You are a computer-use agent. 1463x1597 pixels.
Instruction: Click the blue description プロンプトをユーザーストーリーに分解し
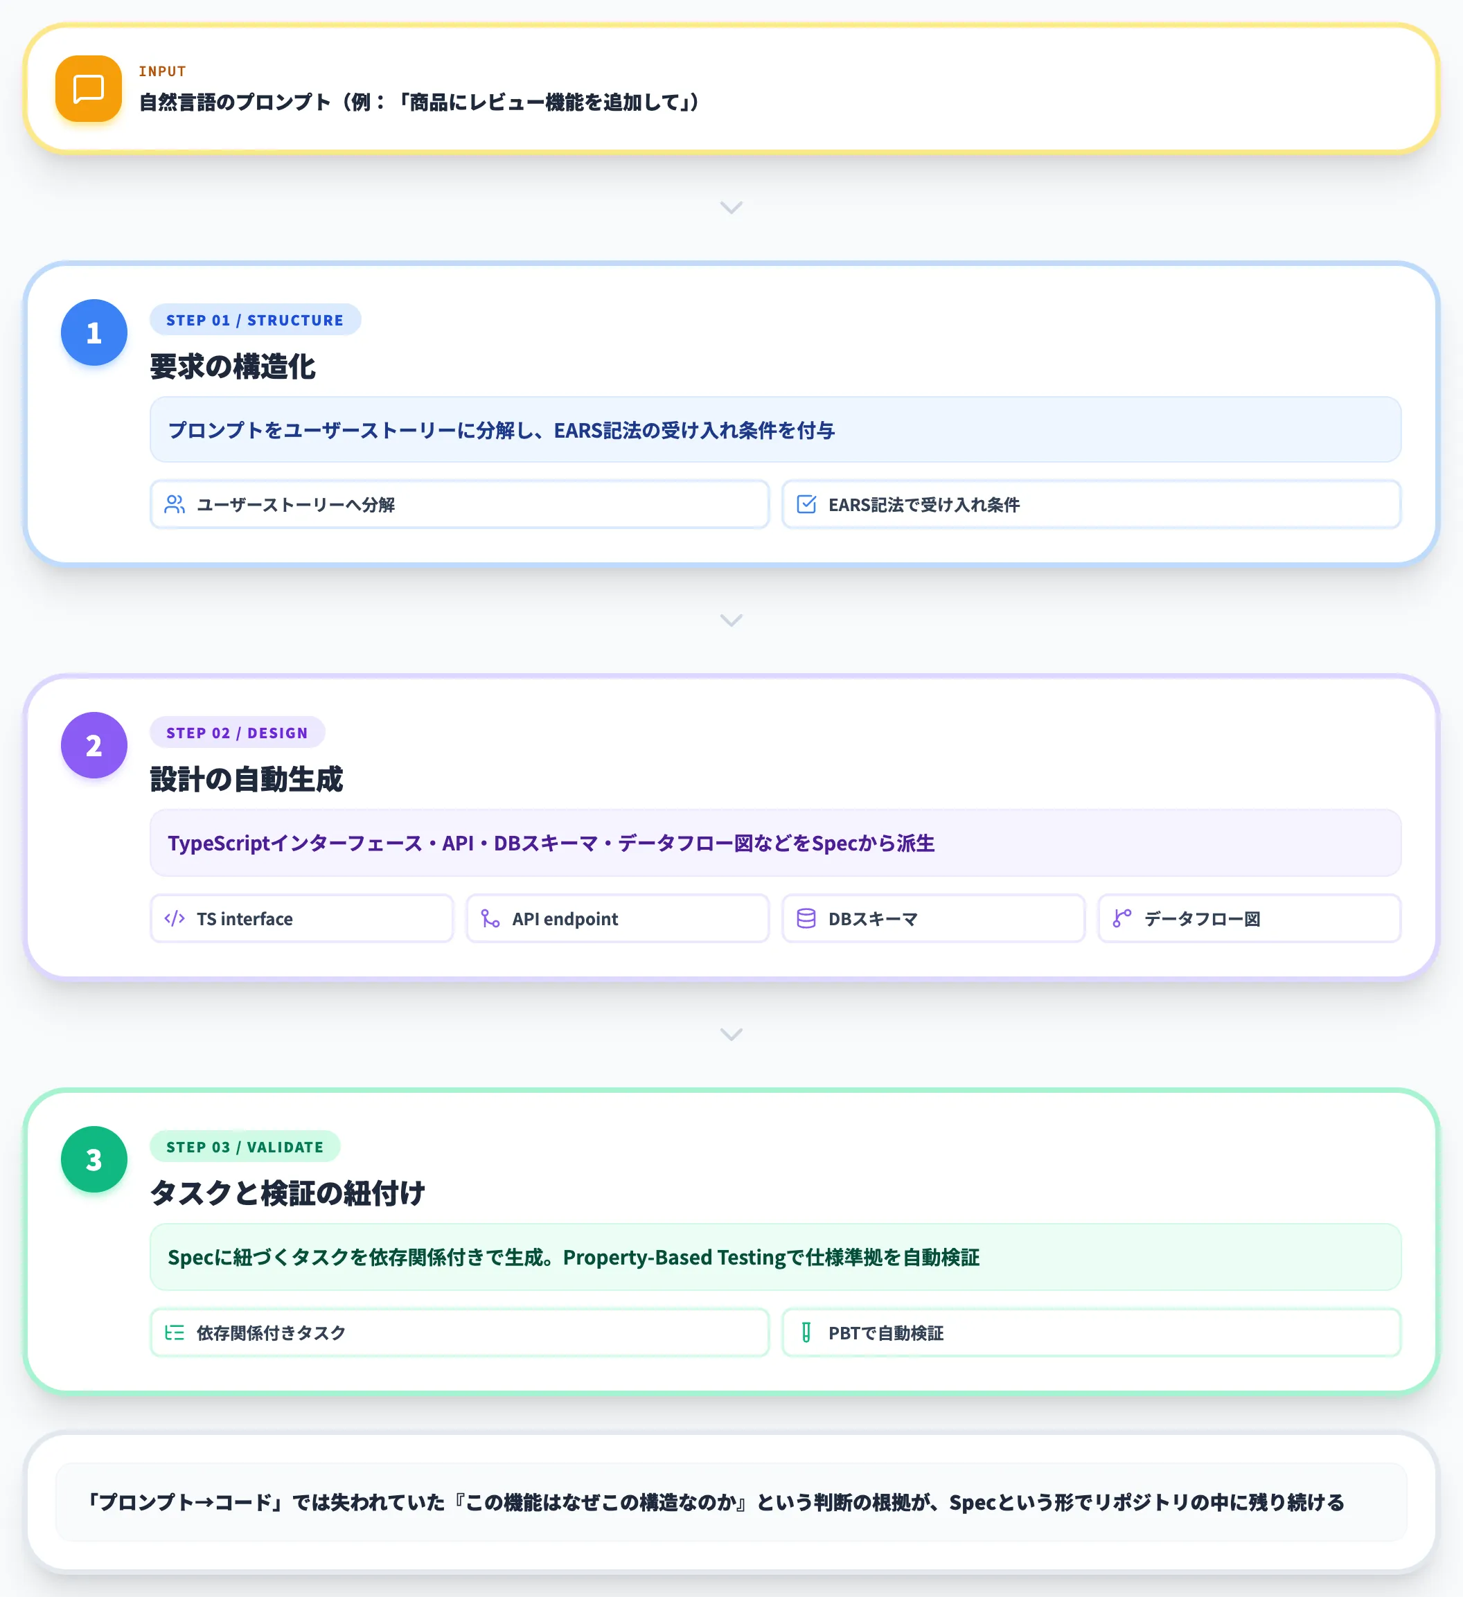501,430
